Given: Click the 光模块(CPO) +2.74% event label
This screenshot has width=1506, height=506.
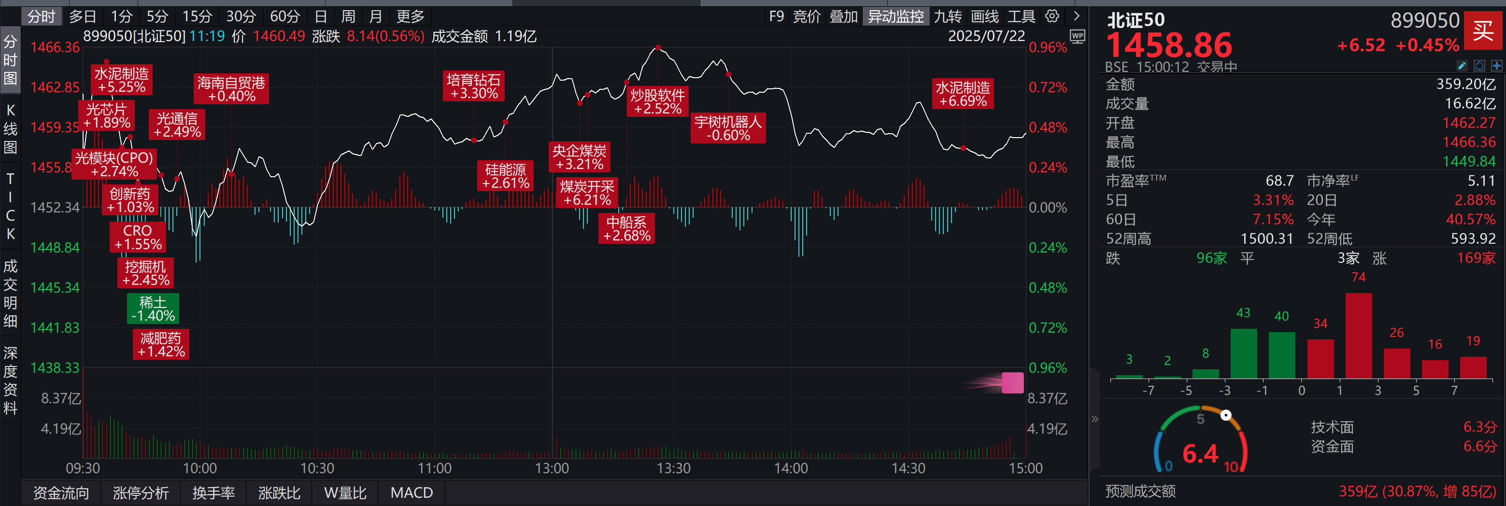Looking at the screenshot, I should point(114,164).
